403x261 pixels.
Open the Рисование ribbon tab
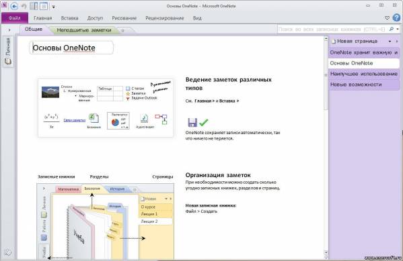tap(124, 18)
